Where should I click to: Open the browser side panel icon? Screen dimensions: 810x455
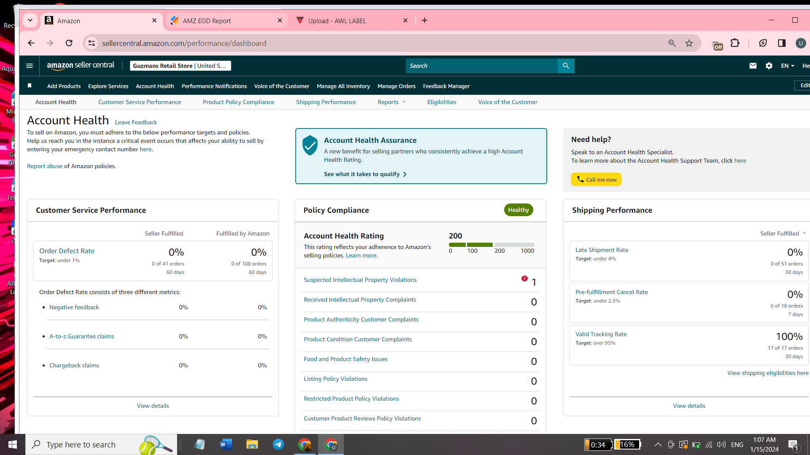[x=782, y=43]
